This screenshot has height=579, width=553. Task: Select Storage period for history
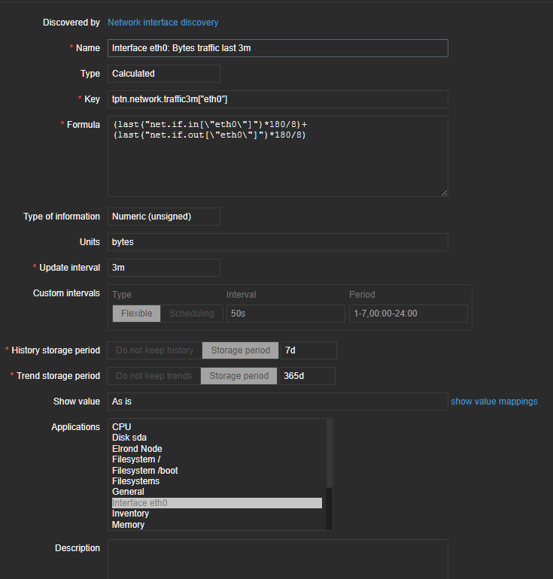pos(240,350)
